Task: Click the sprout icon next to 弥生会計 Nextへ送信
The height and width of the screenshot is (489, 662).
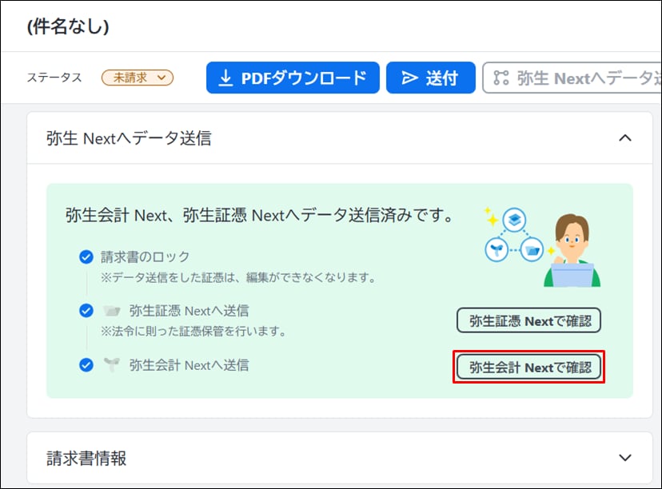Action: click(112, 364)
